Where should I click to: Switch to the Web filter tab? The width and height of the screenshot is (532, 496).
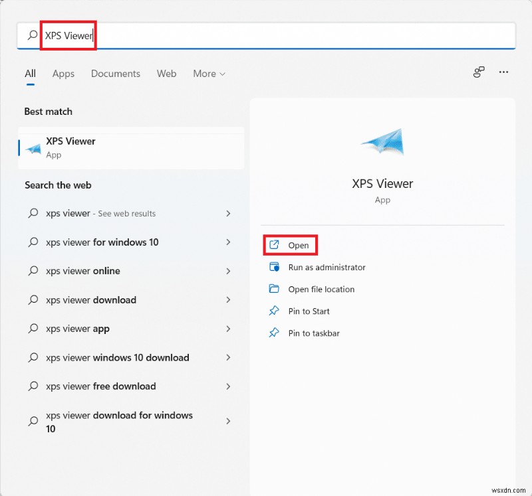pyautogui.click(x=166, y=74)
